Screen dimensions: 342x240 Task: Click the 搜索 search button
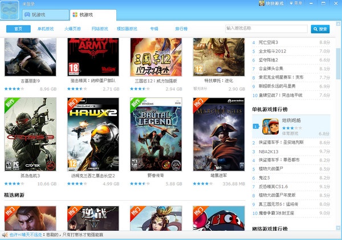pyautogui.click(x=320, y=29)
